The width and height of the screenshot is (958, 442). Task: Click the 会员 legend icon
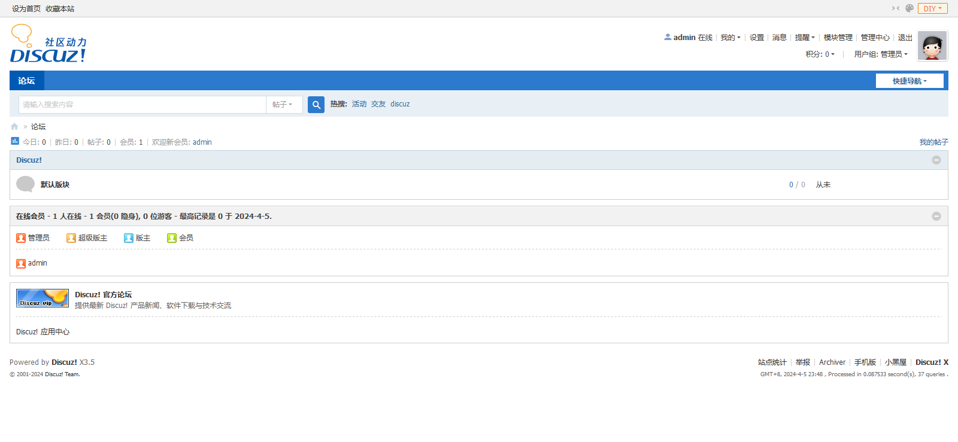172,238
